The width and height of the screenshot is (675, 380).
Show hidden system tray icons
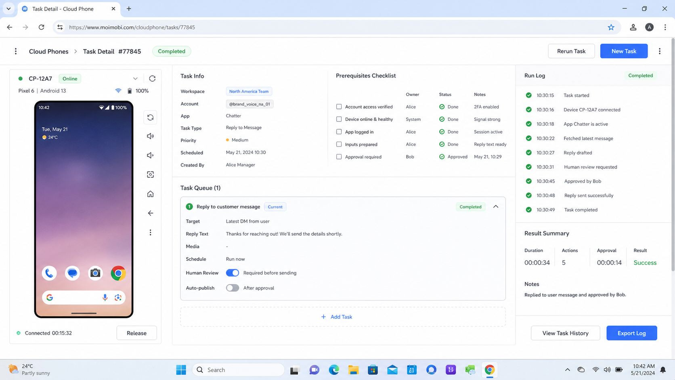click(x=567, y=370)
